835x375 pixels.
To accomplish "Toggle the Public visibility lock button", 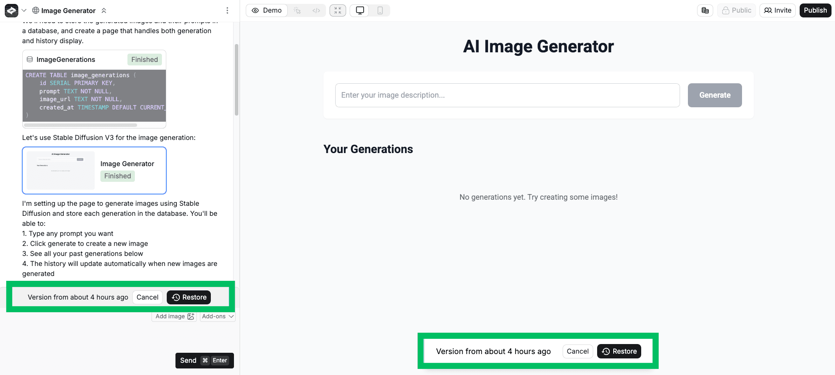I will coord(736,10).
